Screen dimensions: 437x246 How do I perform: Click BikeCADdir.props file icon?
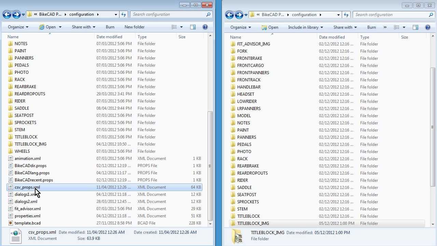coord(11,166)
